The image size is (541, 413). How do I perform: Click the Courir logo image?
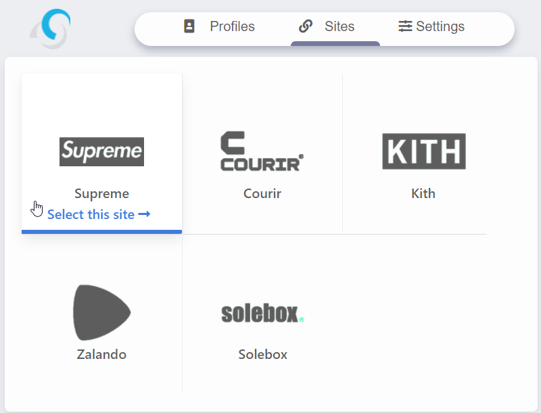(262, 151)
